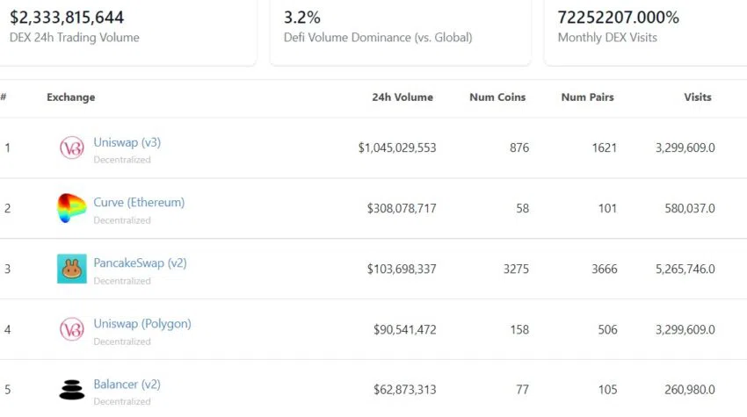Click the Exchange column header
Image resolution: width=747 pixels, height=417 pixels.
pos(70,97)
